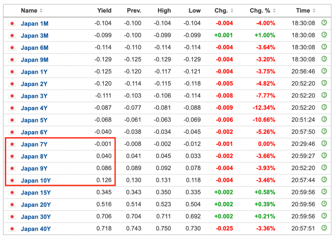Image resolution: width=336 pixels, height=240 pixels.
Task: Open the Japan 40Y bond link
Action: pos(36,229)
